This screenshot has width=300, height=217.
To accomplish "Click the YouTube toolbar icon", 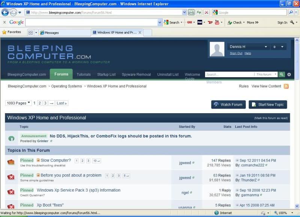I will coord(217,22).
